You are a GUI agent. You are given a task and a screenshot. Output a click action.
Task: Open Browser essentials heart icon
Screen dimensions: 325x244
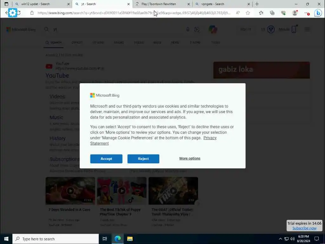click(x=283, y=13)
